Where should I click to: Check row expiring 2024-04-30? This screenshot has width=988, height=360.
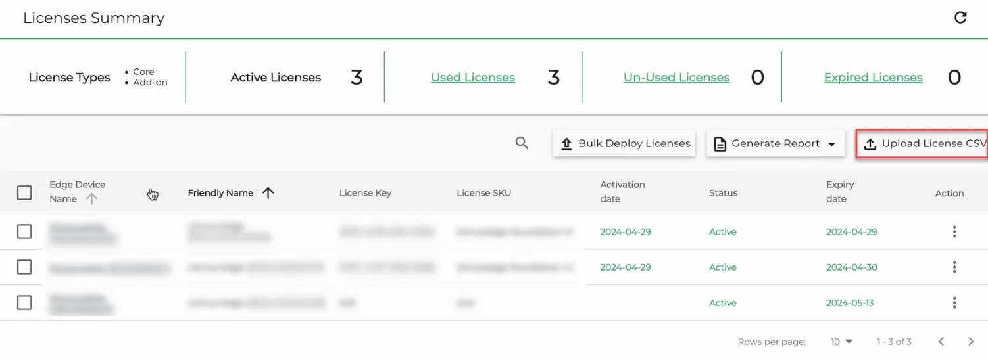(x=24, y=267)
